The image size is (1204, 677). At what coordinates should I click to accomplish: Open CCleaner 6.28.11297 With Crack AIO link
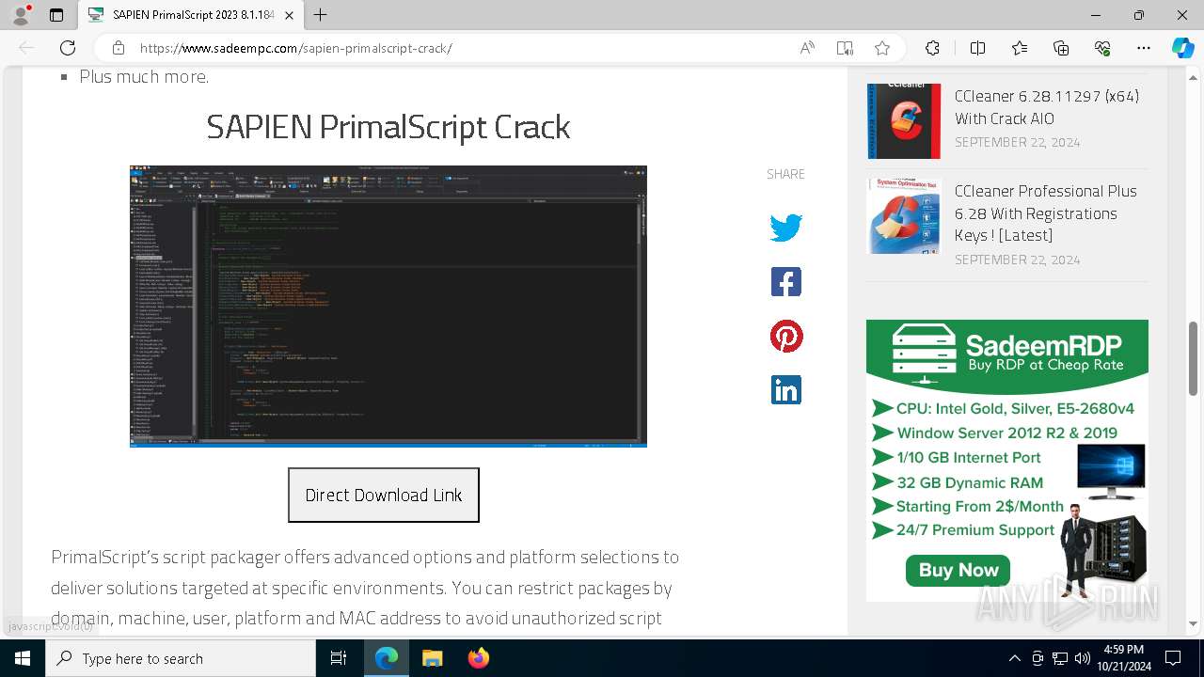pyautogui.click(x=1047, y=107)
